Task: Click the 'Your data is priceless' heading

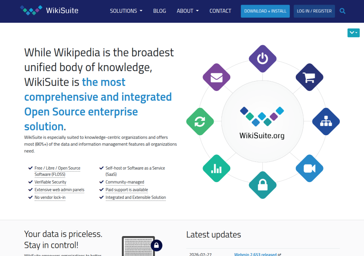Action: coord(63,240)
